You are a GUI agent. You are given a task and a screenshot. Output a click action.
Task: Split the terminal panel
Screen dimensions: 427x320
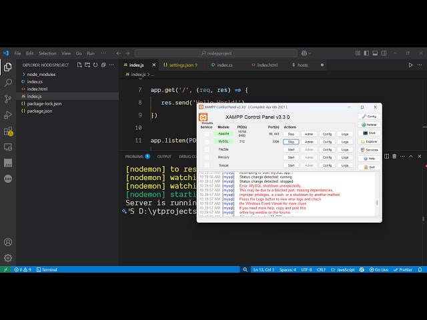pyautogui.click(x=386, y=157)
